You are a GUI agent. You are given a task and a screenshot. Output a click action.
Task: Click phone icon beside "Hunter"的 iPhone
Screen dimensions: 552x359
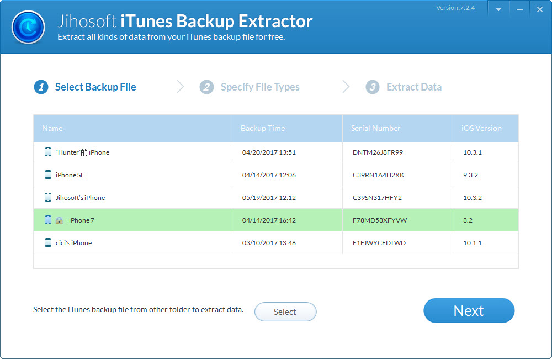coord(48,152)
